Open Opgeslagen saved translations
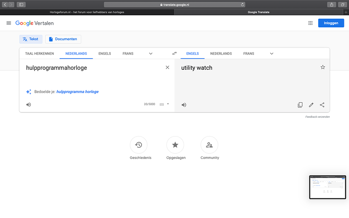This screenshot has width=349, height=218. [175, 145]
